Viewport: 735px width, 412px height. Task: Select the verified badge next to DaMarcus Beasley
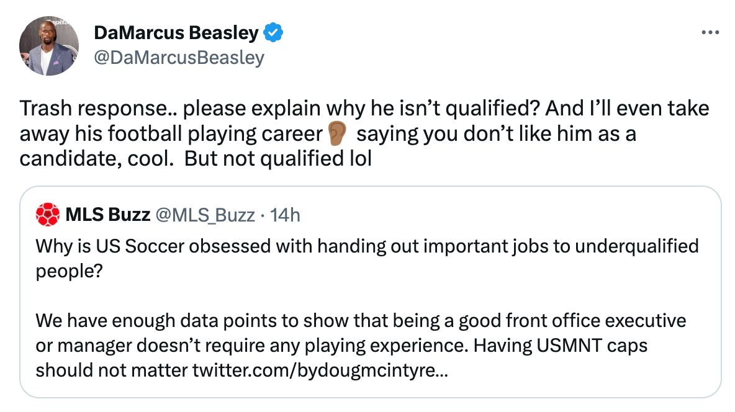click(273, 34)
